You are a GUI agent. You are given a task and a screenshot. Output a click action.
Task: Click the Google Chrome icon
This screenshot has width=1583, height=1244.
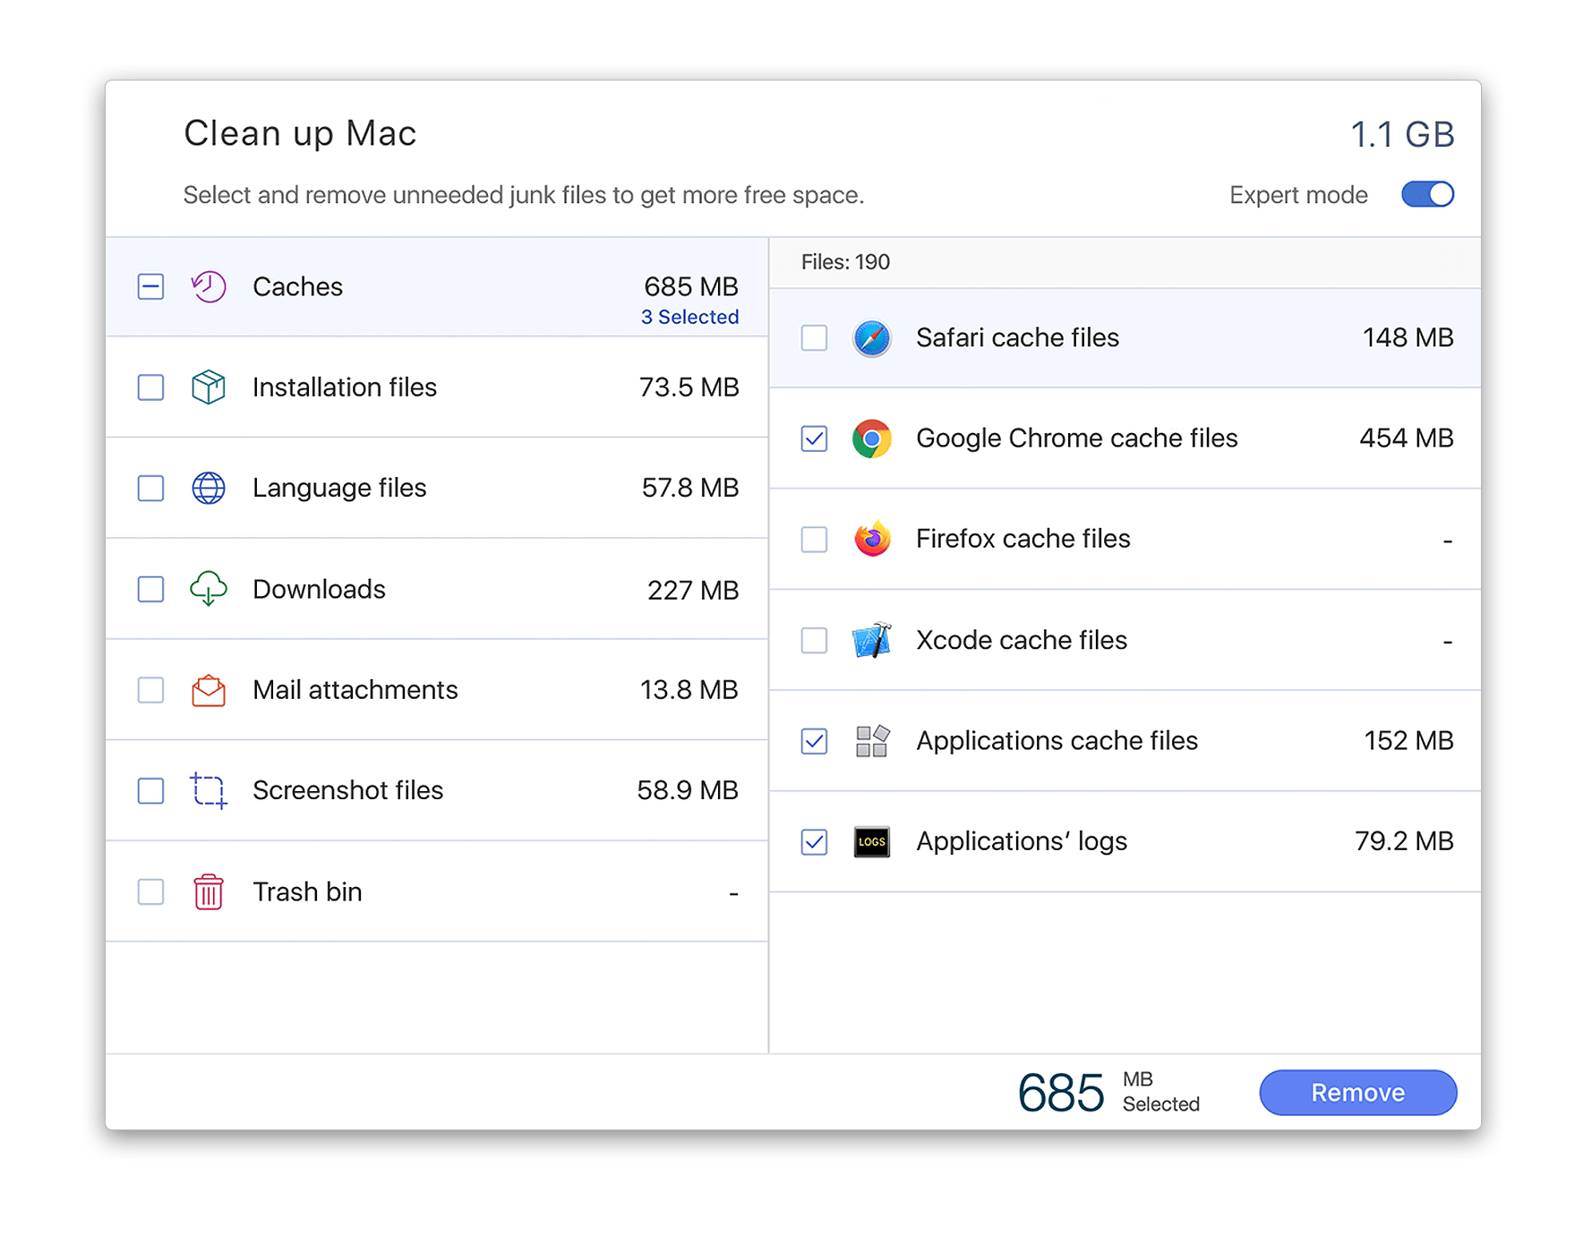[870, 439]
